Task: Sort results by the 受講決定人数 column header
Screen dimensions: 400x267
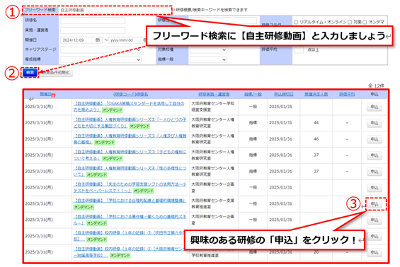Action: pyautogui.click(x=316, y=94)
